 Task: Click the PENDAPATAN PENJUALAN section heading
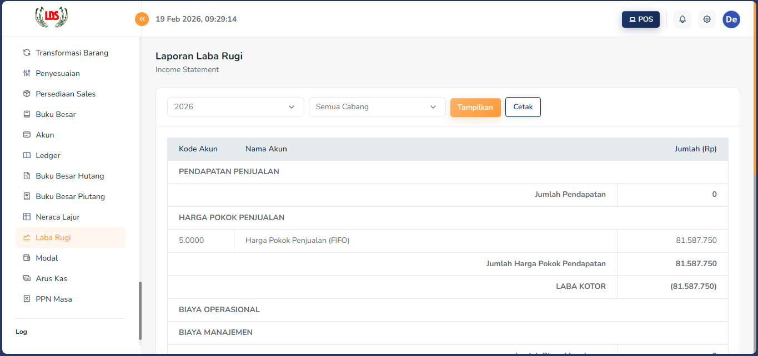click(x=229, y=172)
